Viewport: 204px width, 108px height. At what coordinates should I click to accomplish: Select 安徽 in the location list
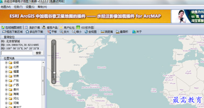point(16,63)
